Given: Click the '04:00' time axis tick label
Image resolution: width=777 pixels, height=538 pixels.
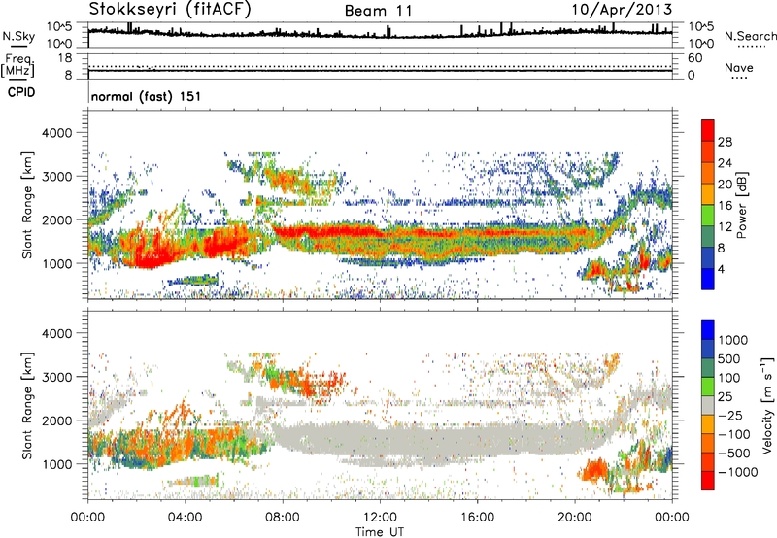Looking at the screenshot, I should coord(186,517).
